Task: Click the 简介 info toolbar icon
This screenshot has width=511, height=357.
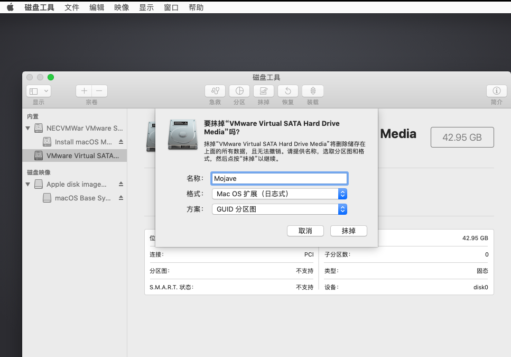Action: tap(496, 91)
